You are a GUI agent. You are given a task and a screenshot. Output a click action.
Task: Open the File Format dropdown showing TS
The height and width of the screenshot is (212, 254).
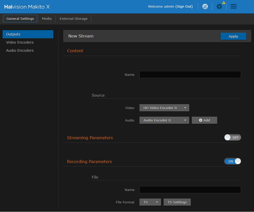point(150,202)
